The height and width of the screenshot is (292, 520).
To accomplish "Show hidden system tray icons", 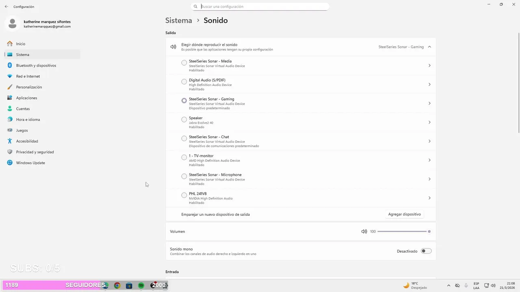I will 448,286.
